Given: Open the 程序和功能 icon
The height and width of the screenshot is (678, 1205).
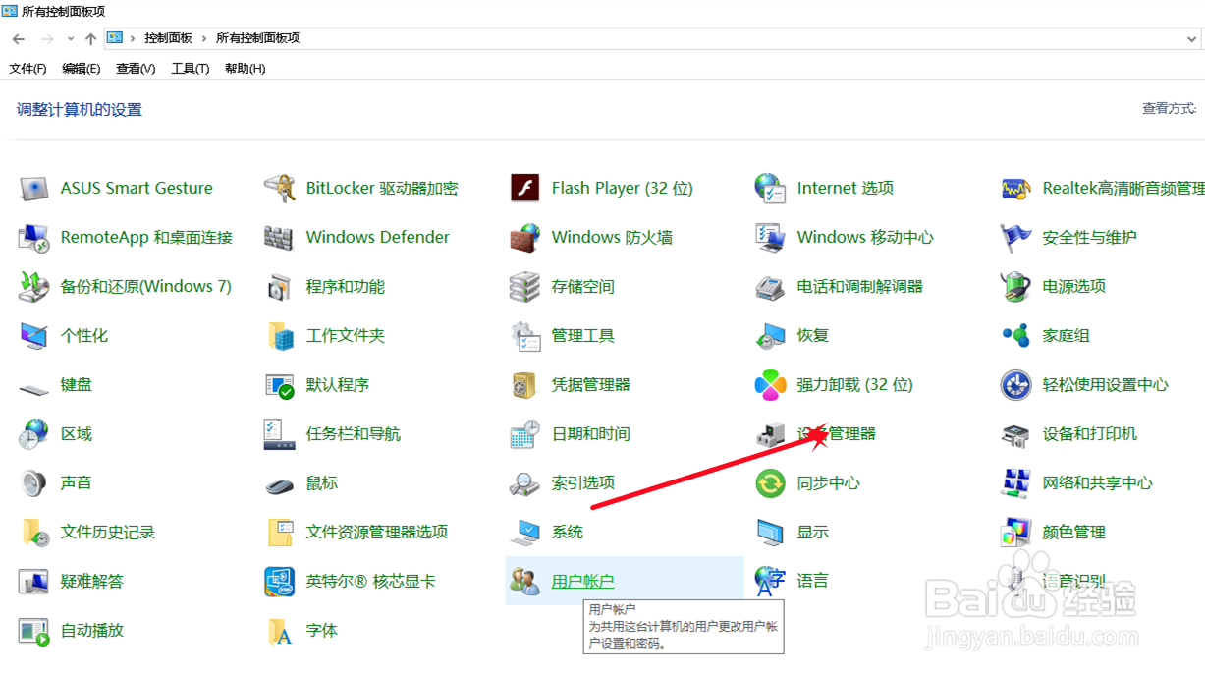Looking at the screenshot, I should (280, 286).
